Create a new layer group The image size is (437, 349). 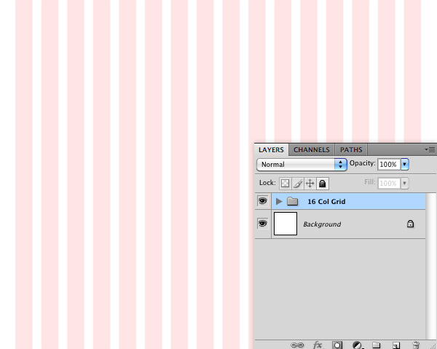[x=377, y=345]
